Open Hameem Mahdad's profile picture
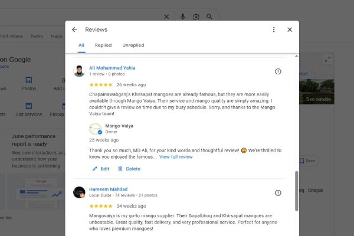 (79, 192)
